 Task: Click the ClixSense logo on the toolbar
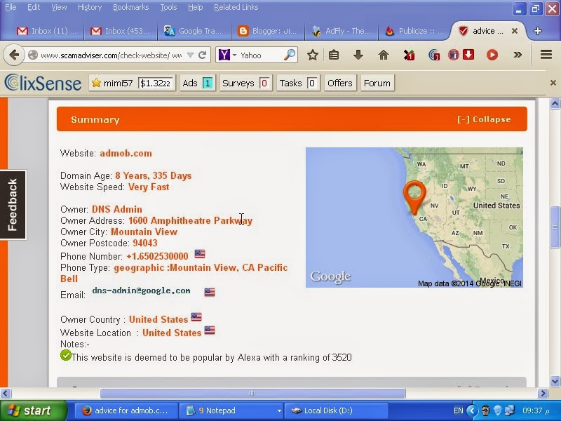coord(43,83)
